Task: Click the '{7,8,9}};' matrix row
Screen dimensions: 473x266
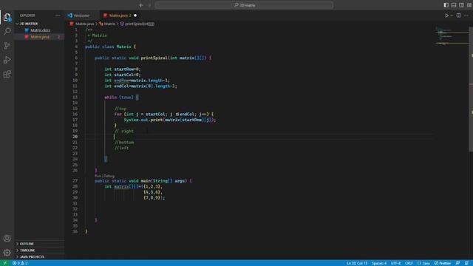Action: tap(154, 198)
